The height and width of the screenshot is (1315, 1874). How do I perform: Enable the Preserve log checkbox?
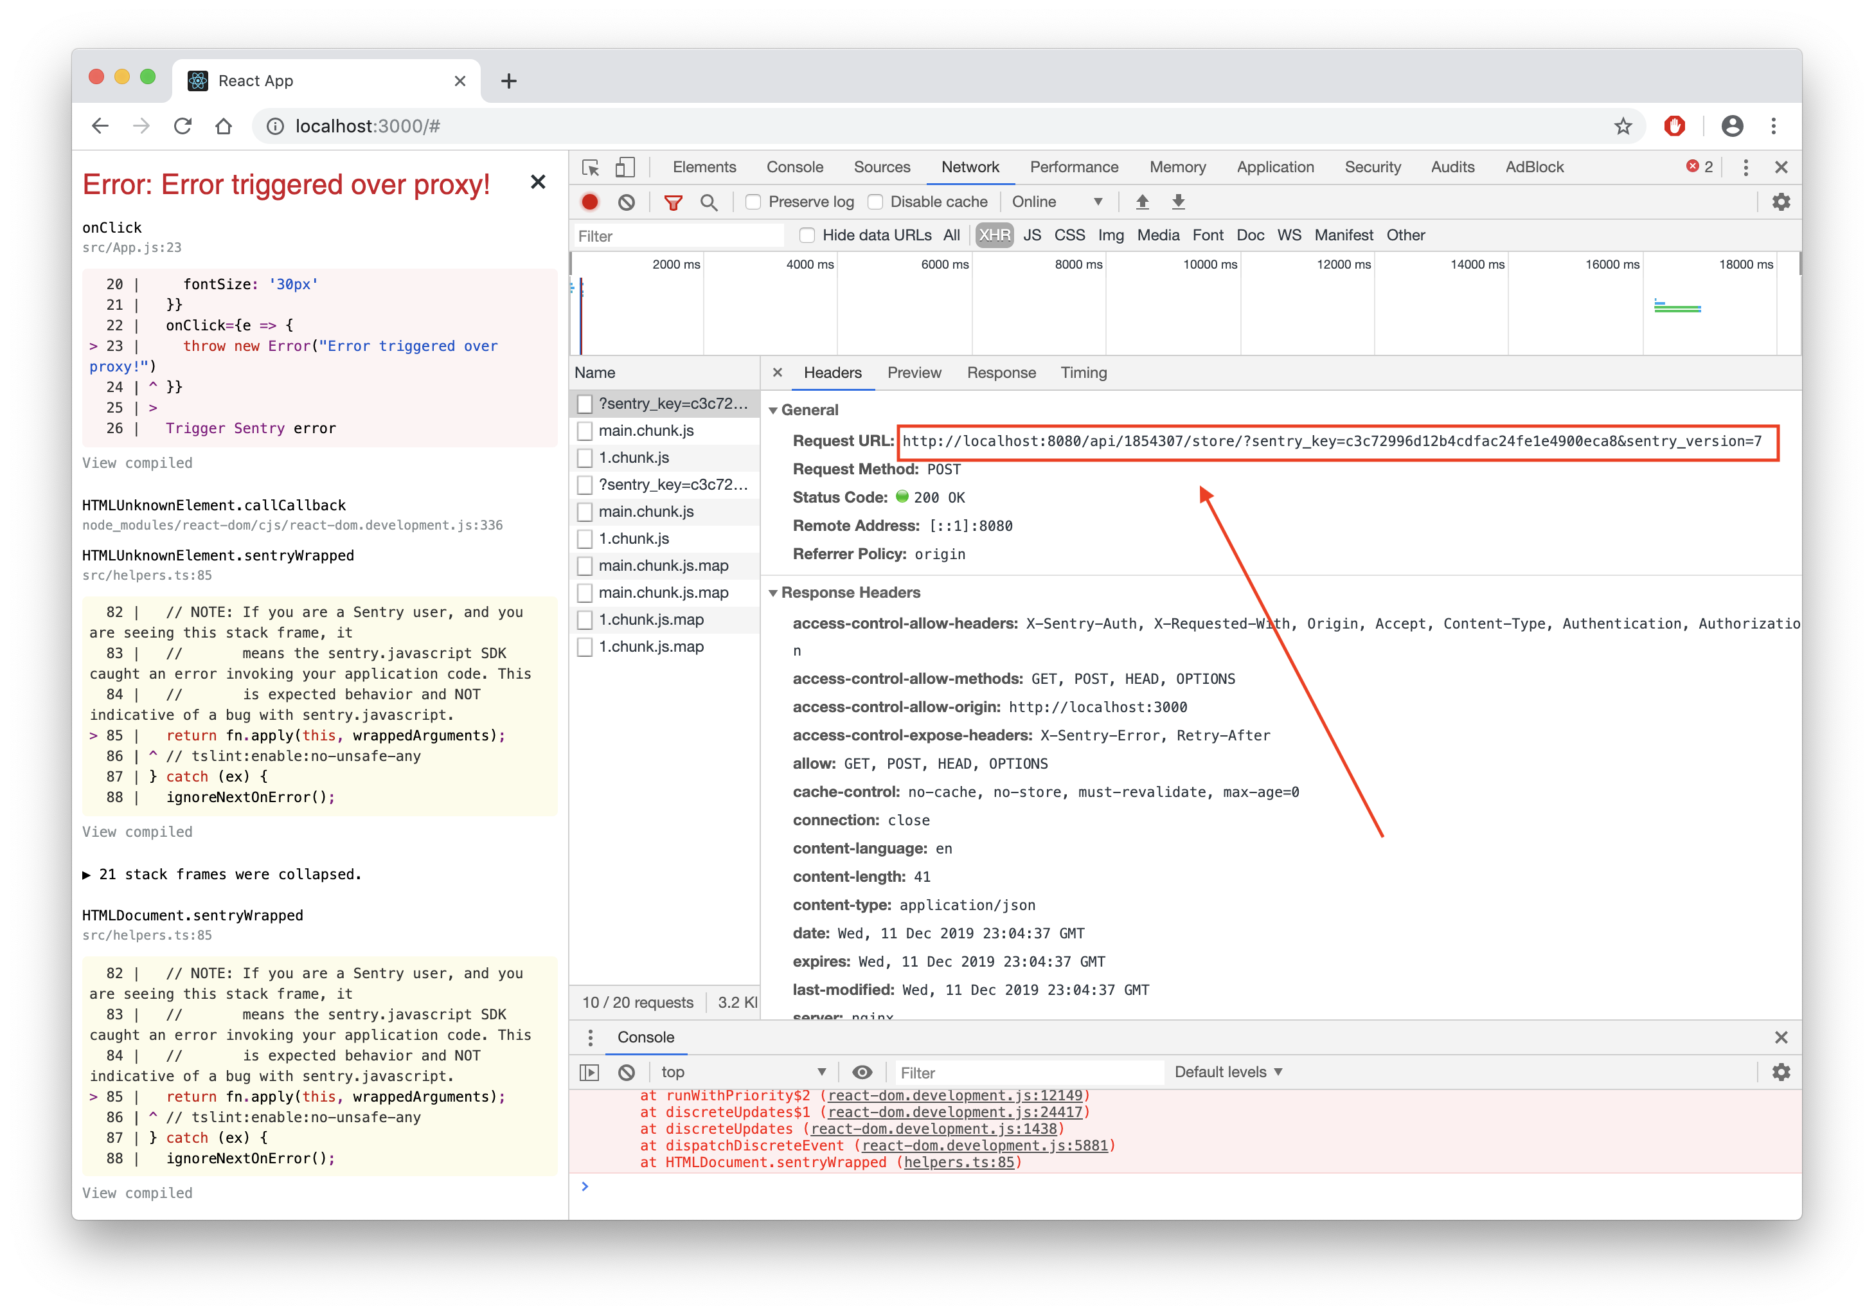click(x=753, y=202)
